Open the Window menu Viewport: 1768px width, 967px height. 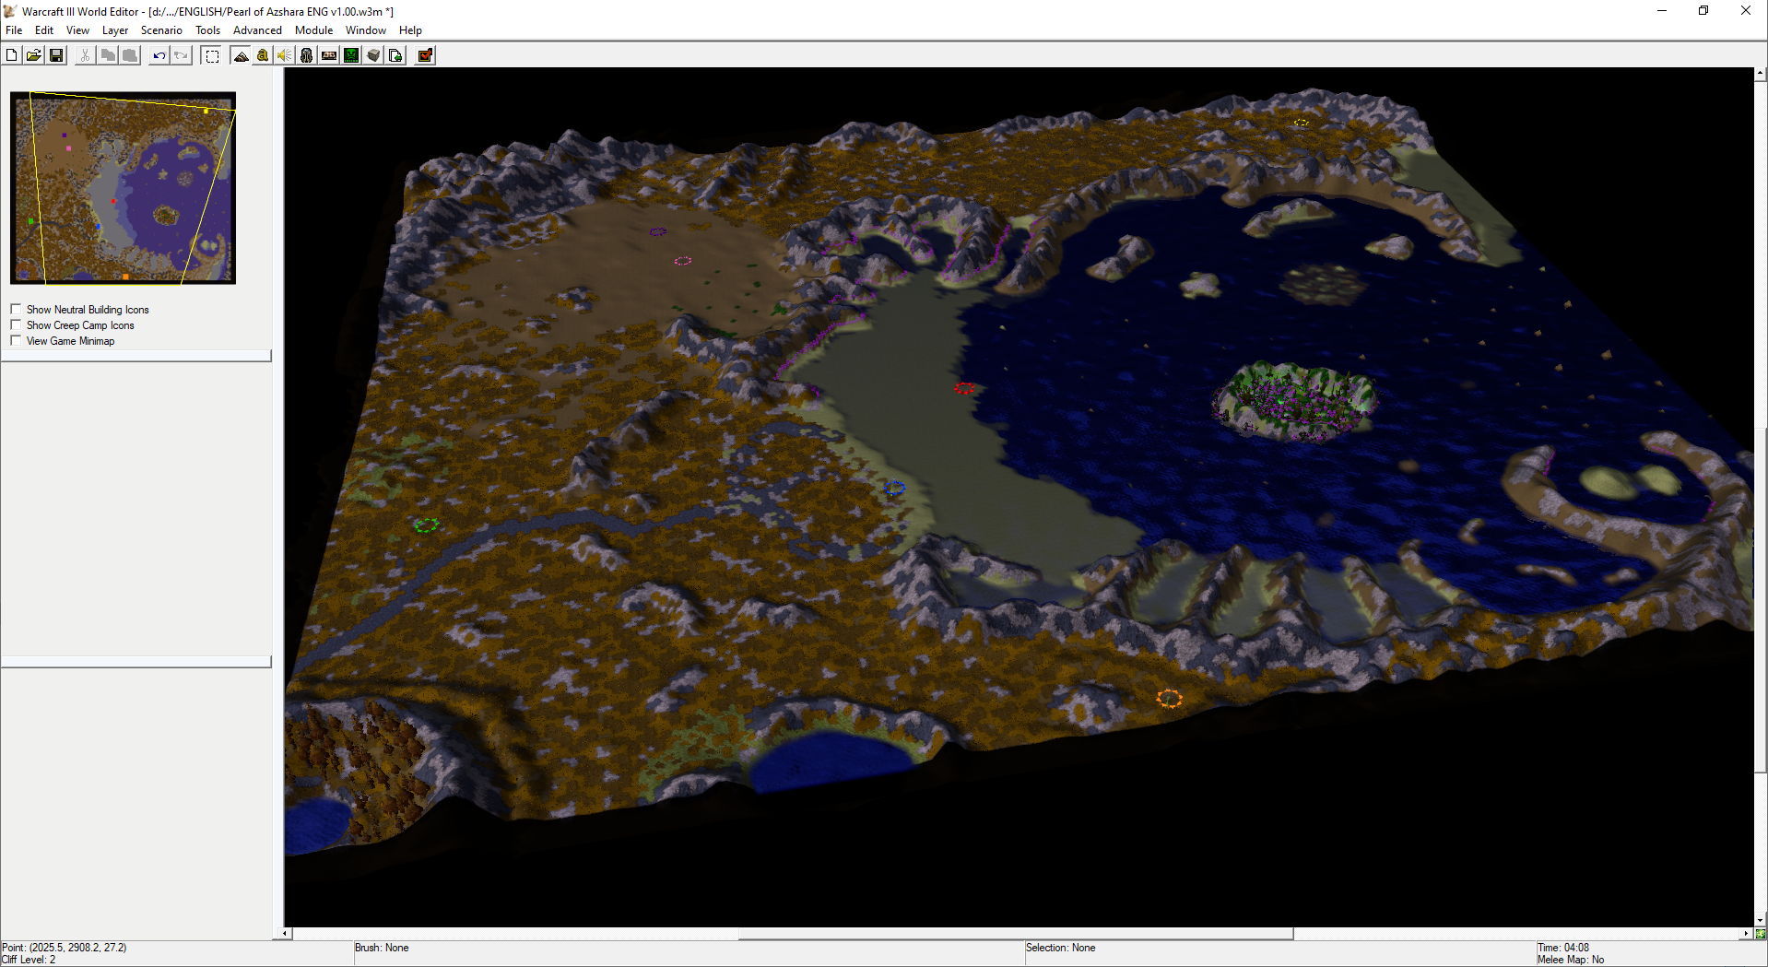tap(365, 30)
